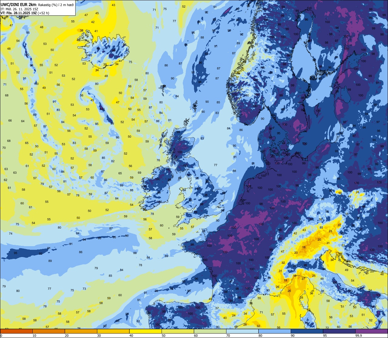Click the '10' tick label under legend
The image size is (388, 338).
click(34, 336)
